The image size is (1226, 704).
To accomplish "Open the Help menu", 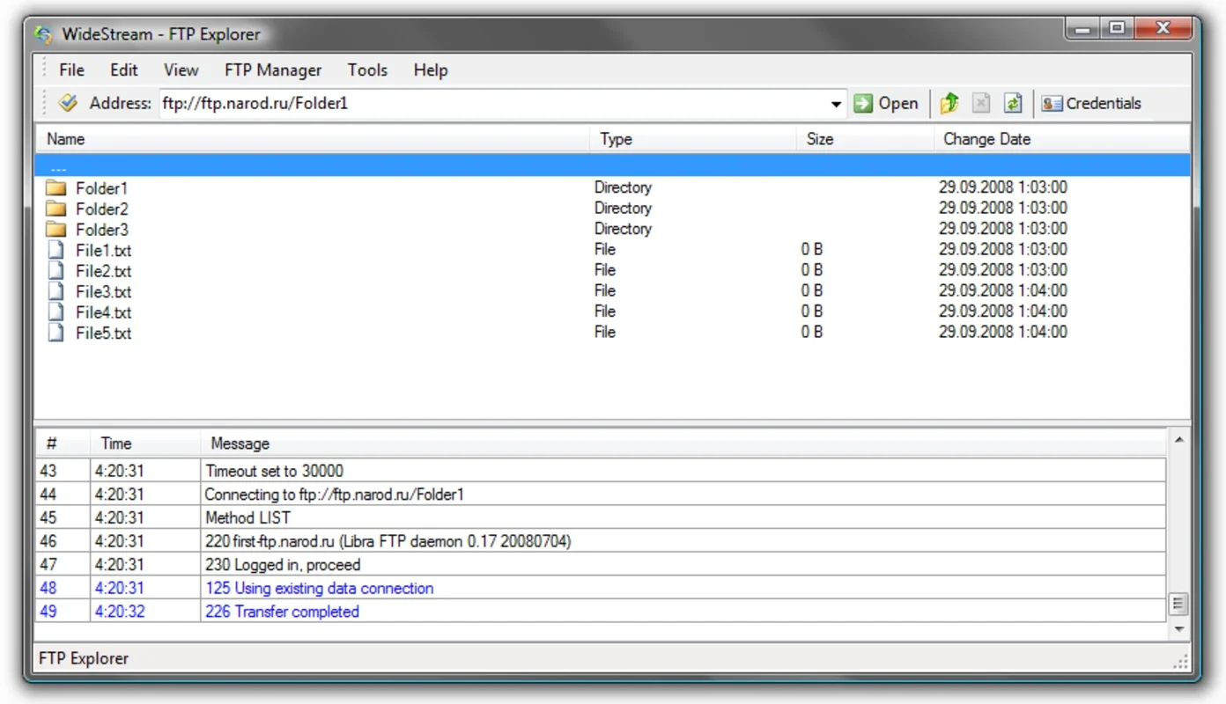I will 431,70.
